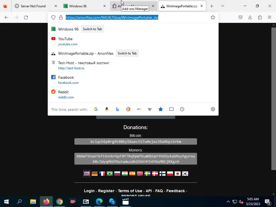Screen dimensions: 276x207
Task: Close the Windows 96 tab
Action: 105,6
